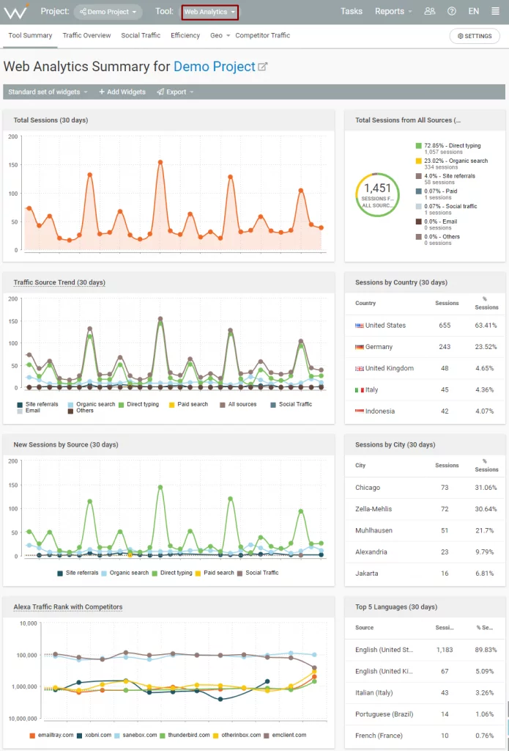Open Standard set of widgets dropdown
The image size is (509, 751).
pos(48,92)
